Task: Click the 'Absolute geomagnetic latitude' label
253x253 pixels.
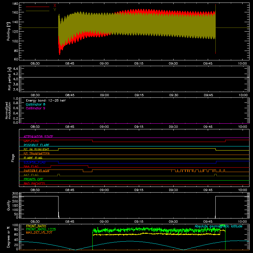Action: pos(219,226)
